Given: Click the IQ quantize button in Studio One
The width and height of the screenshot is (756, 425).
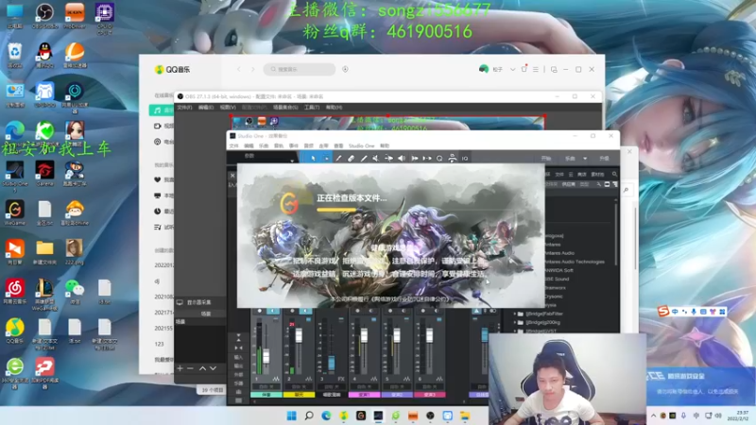Looking at the screenshot, I should [x=465, y=158].
